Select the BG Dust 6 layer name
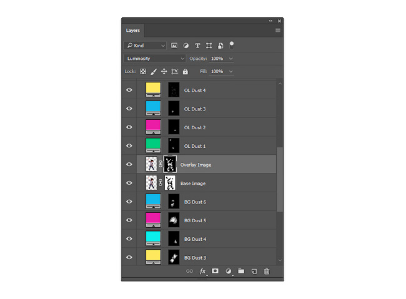The image size is (406, 299). pos(196,202)
